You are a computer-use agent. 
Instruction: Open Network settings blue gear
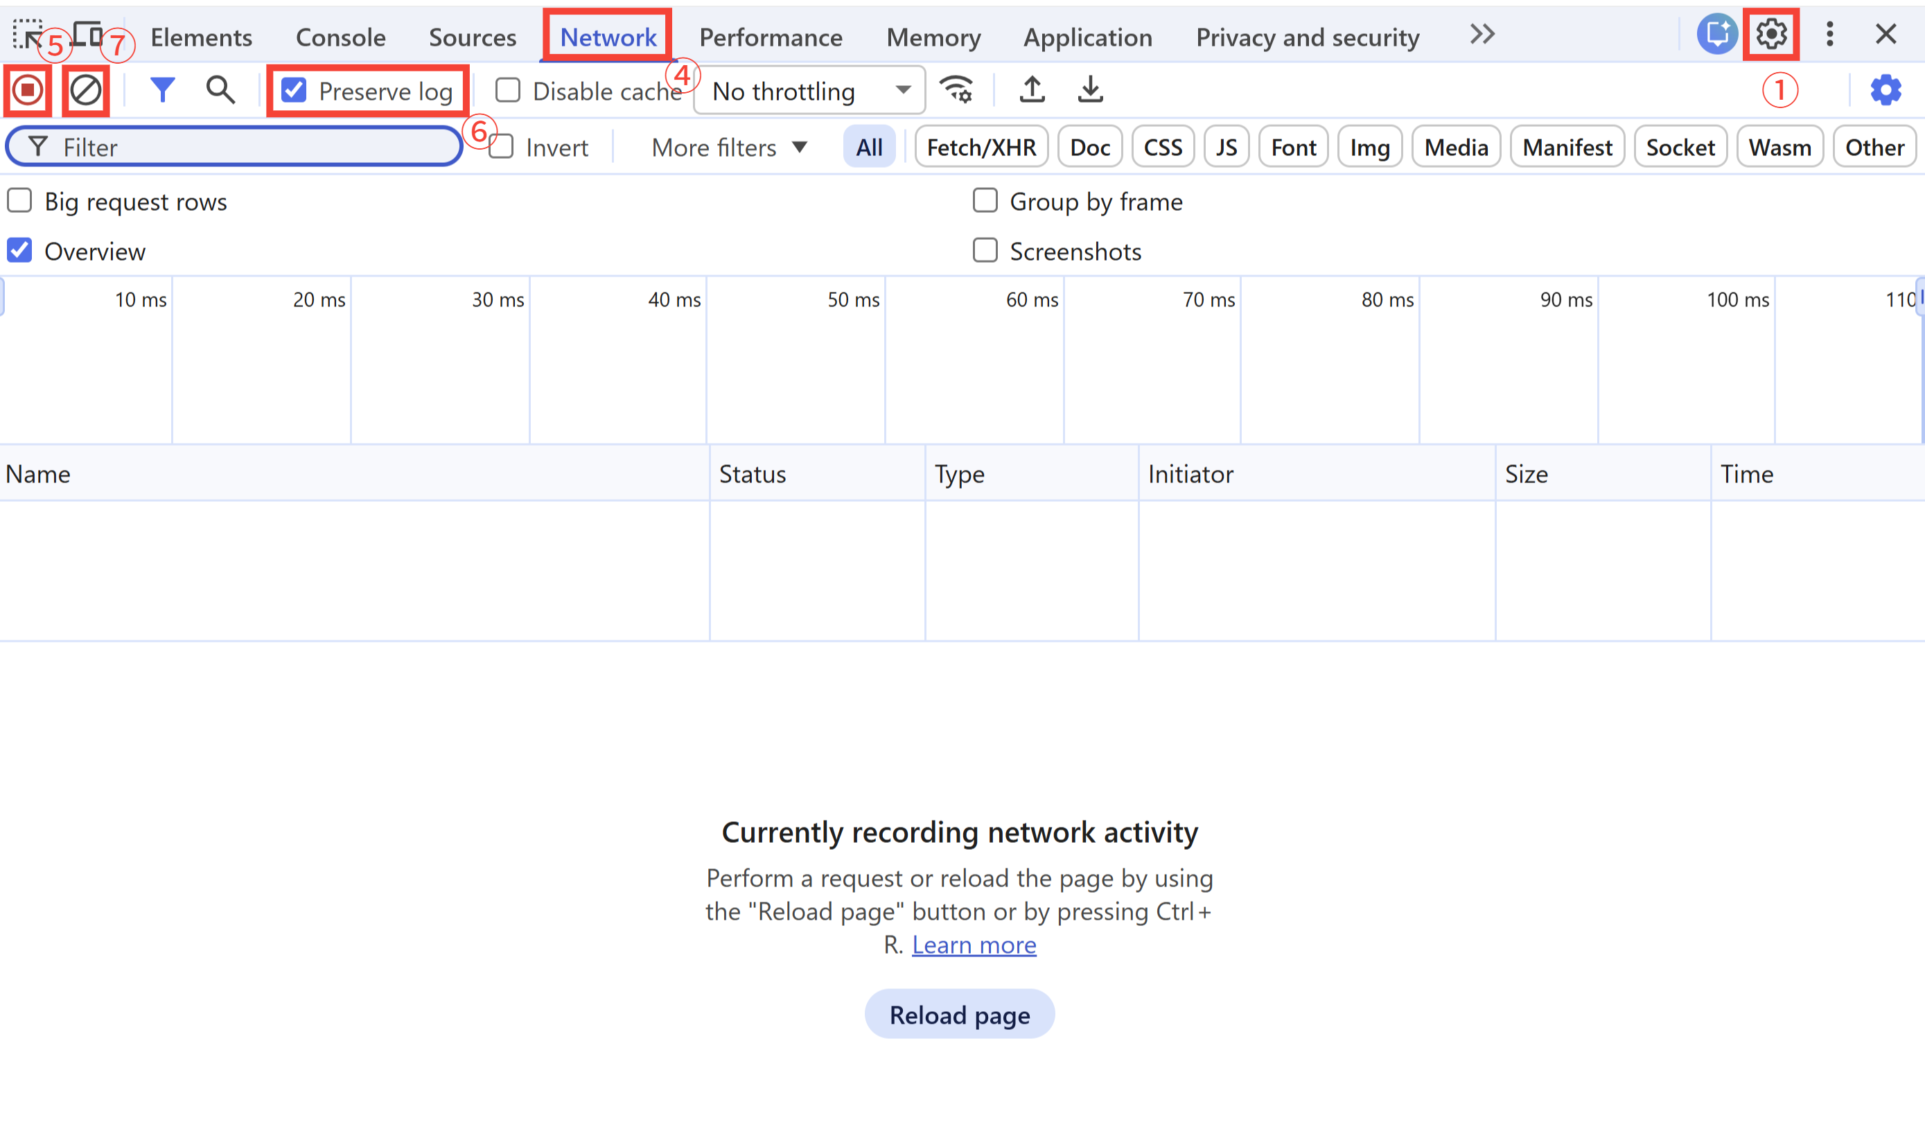[1886, 90]
